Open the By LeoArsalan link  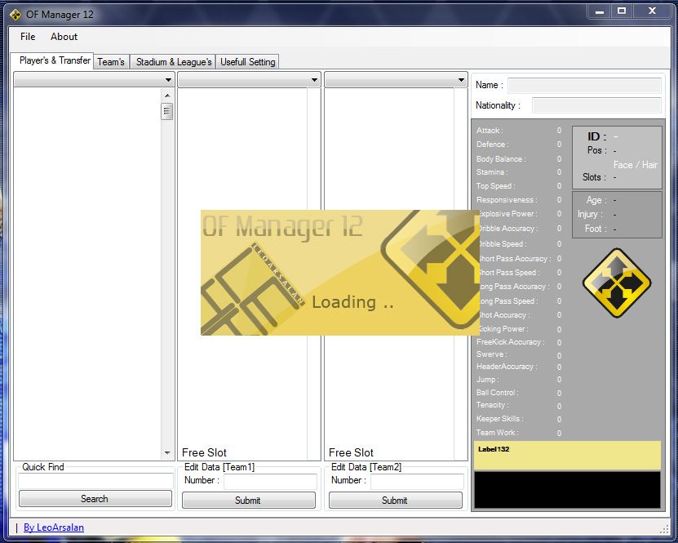(x=54, y=527)
